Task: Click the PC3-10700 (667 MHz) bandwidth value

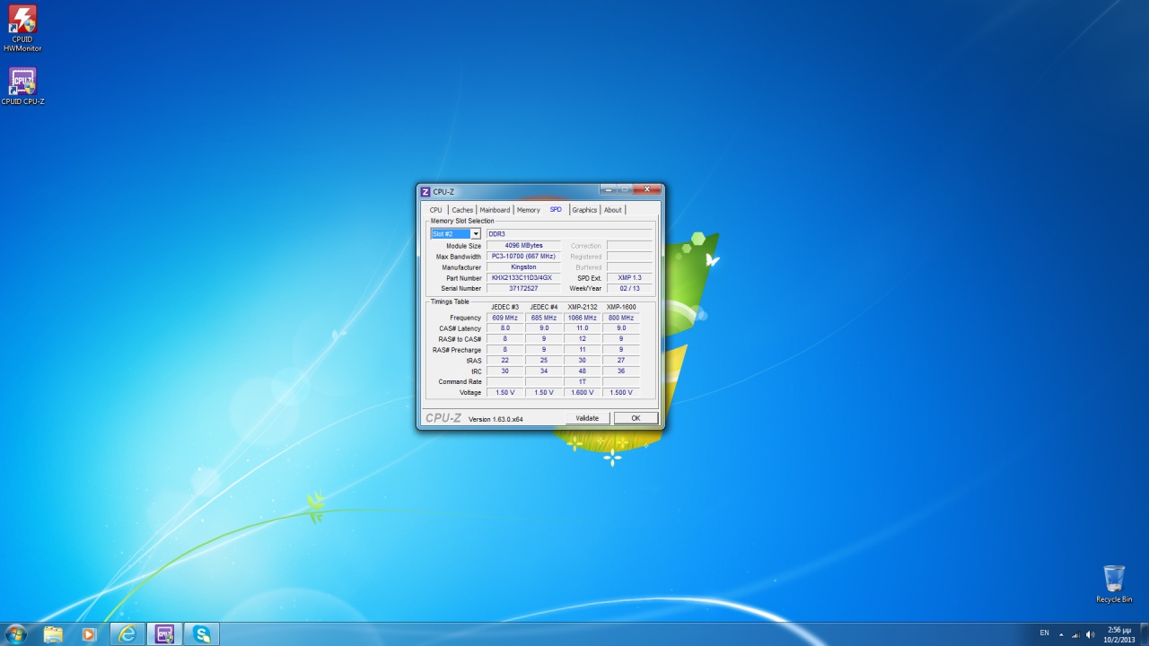Action: (523, 257)
